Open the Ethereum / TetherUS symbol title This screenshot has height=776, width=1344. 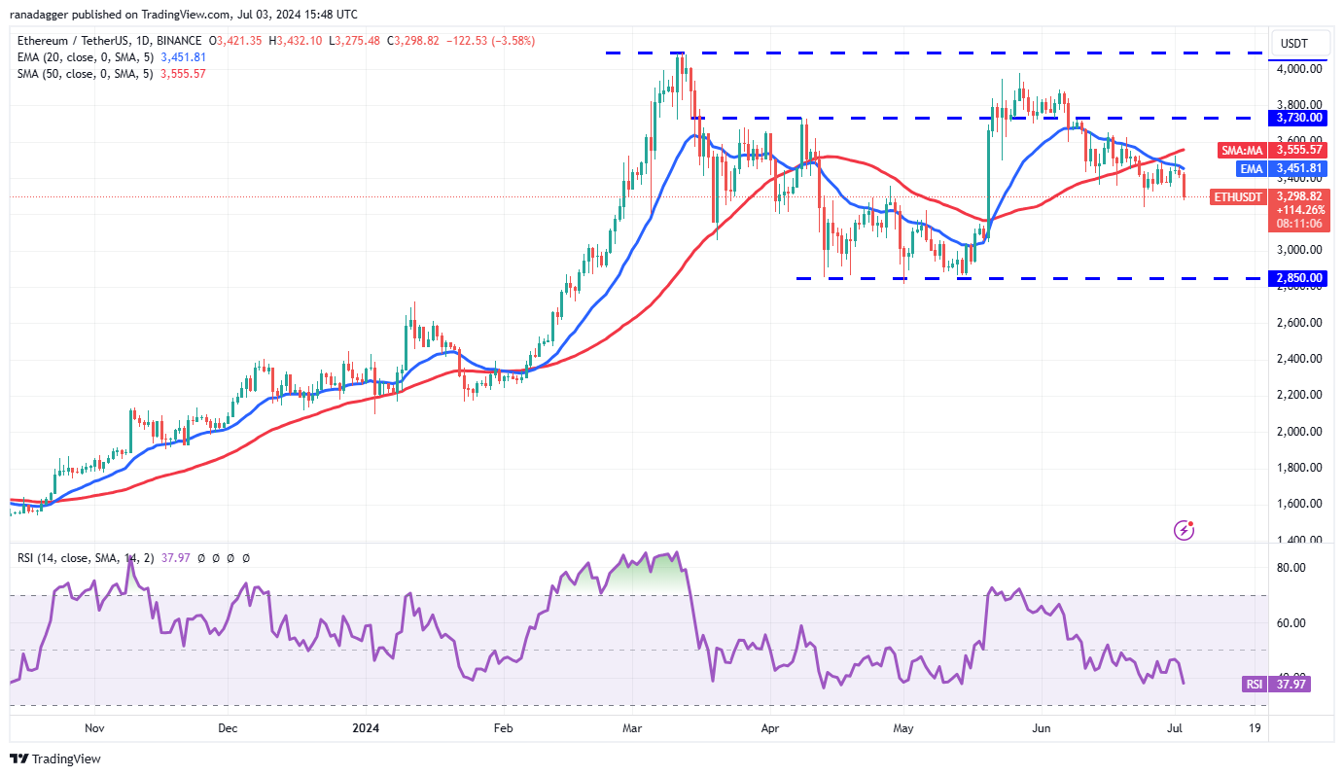(109, 41)
